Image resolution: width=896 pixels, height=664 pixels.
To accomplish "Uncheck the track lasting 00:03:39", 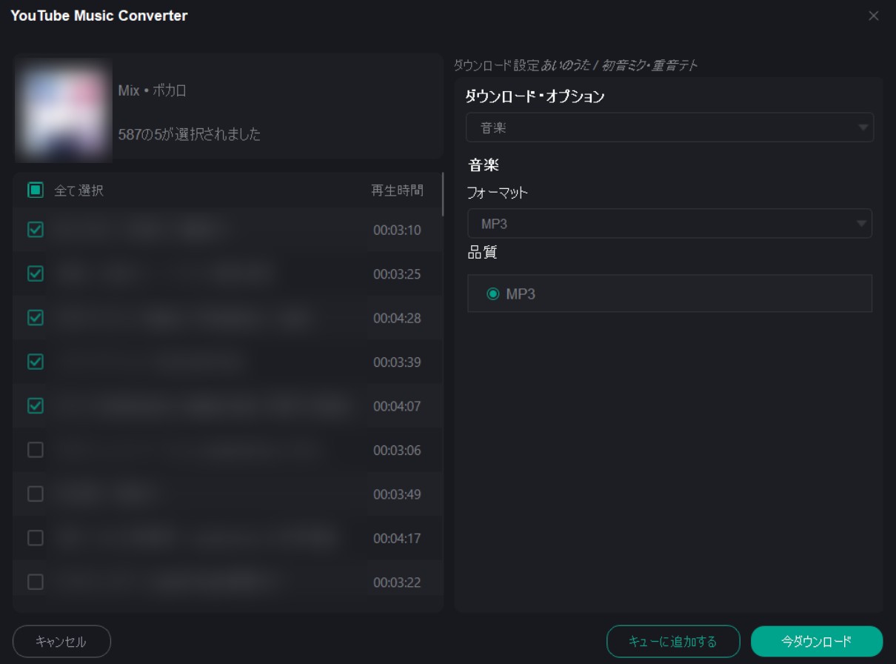I will [x=35, y=362].
